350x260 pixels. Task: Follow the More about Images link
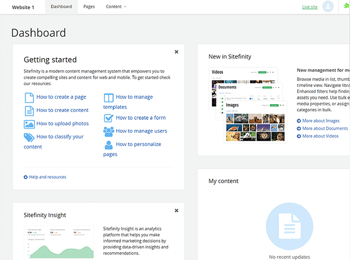(320, 121)
